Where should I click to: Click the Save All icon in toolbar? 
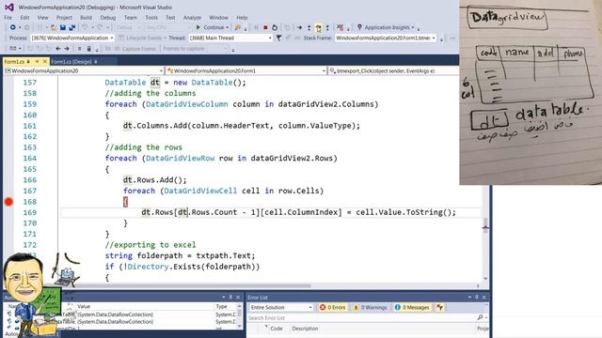[x=71, y=27]
